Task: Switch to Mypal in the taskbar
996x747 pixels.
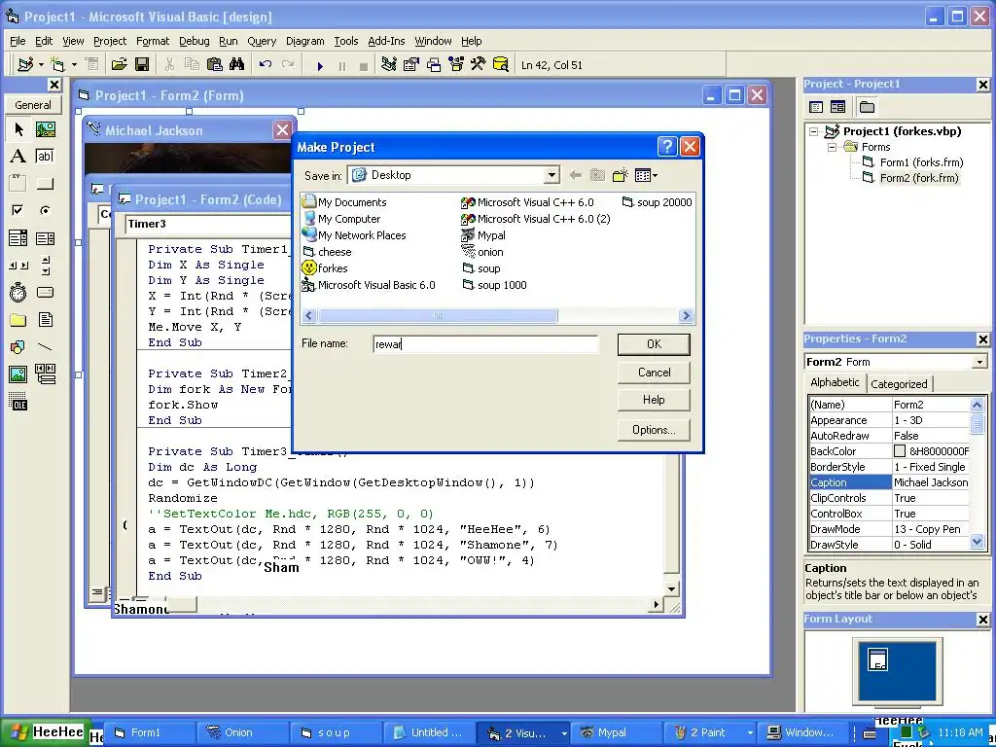Action: coord(615,733)
